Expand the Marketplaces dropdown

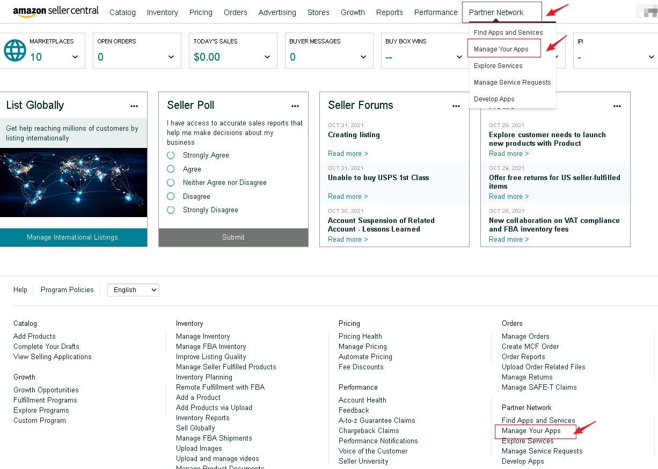point(75,57)
